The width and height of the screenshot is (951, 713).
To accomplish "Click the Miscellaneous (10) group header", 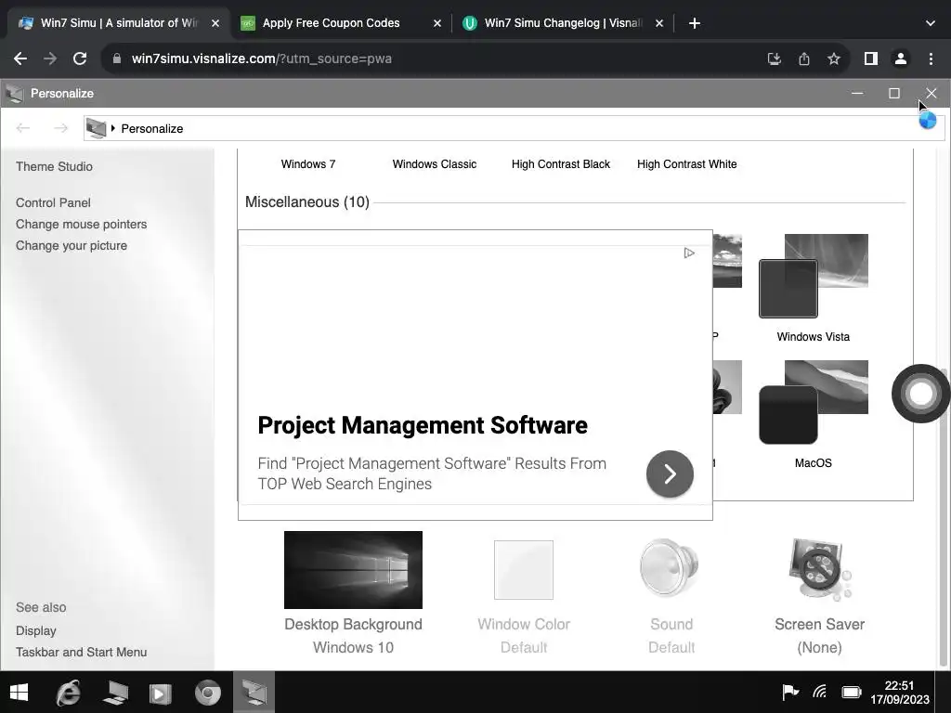I will (306, 201).
